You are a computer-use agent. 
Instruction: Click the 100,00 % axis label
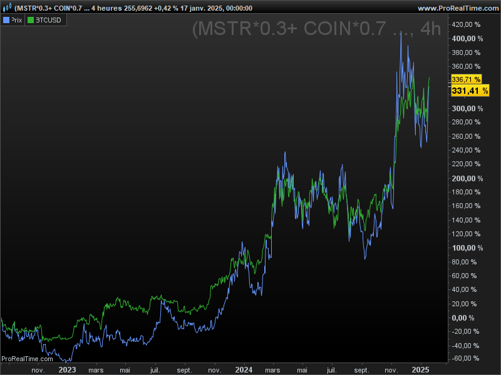tap(467, 247)
